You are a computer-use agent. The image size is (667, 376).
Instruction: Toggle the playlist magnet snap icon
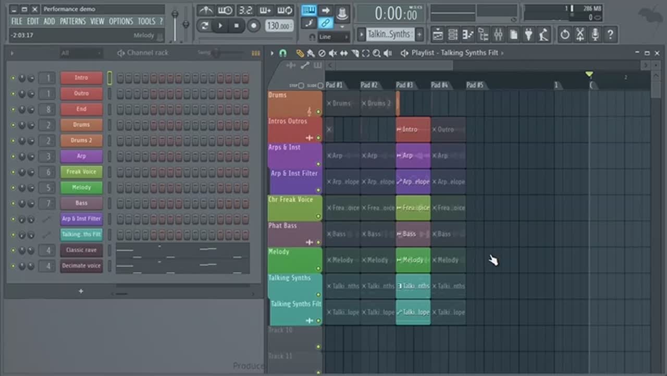pos(283,53)
